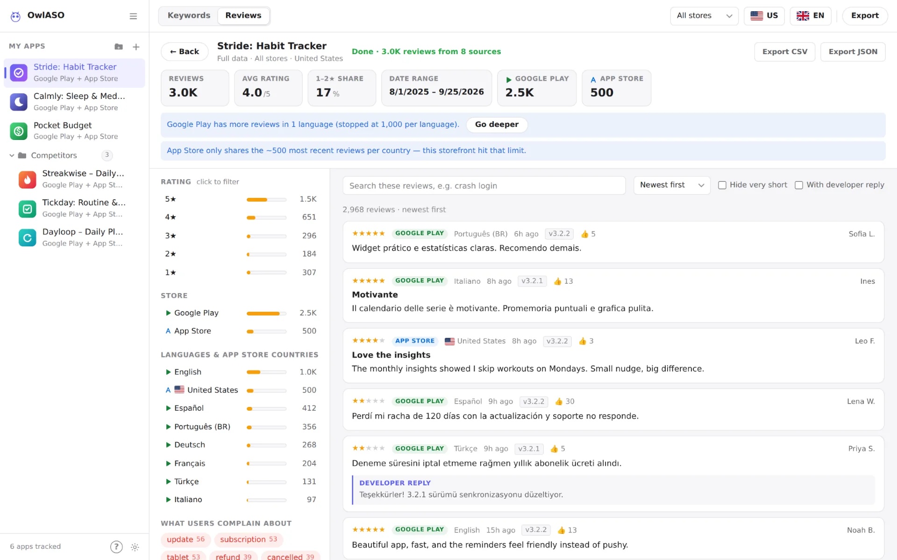Click the OwlASO owl logo icon

coord(15,16)
